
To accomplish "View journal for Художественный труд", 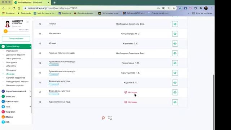I will 175,102.
